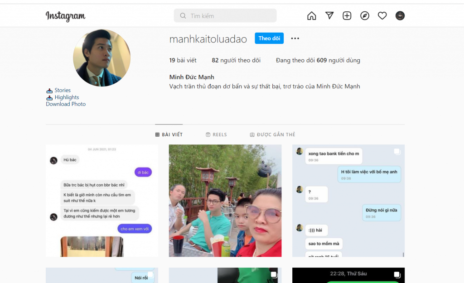464x283 pixels.
Task: Open activity feed heart icon
Action: [x=382, y=16]
